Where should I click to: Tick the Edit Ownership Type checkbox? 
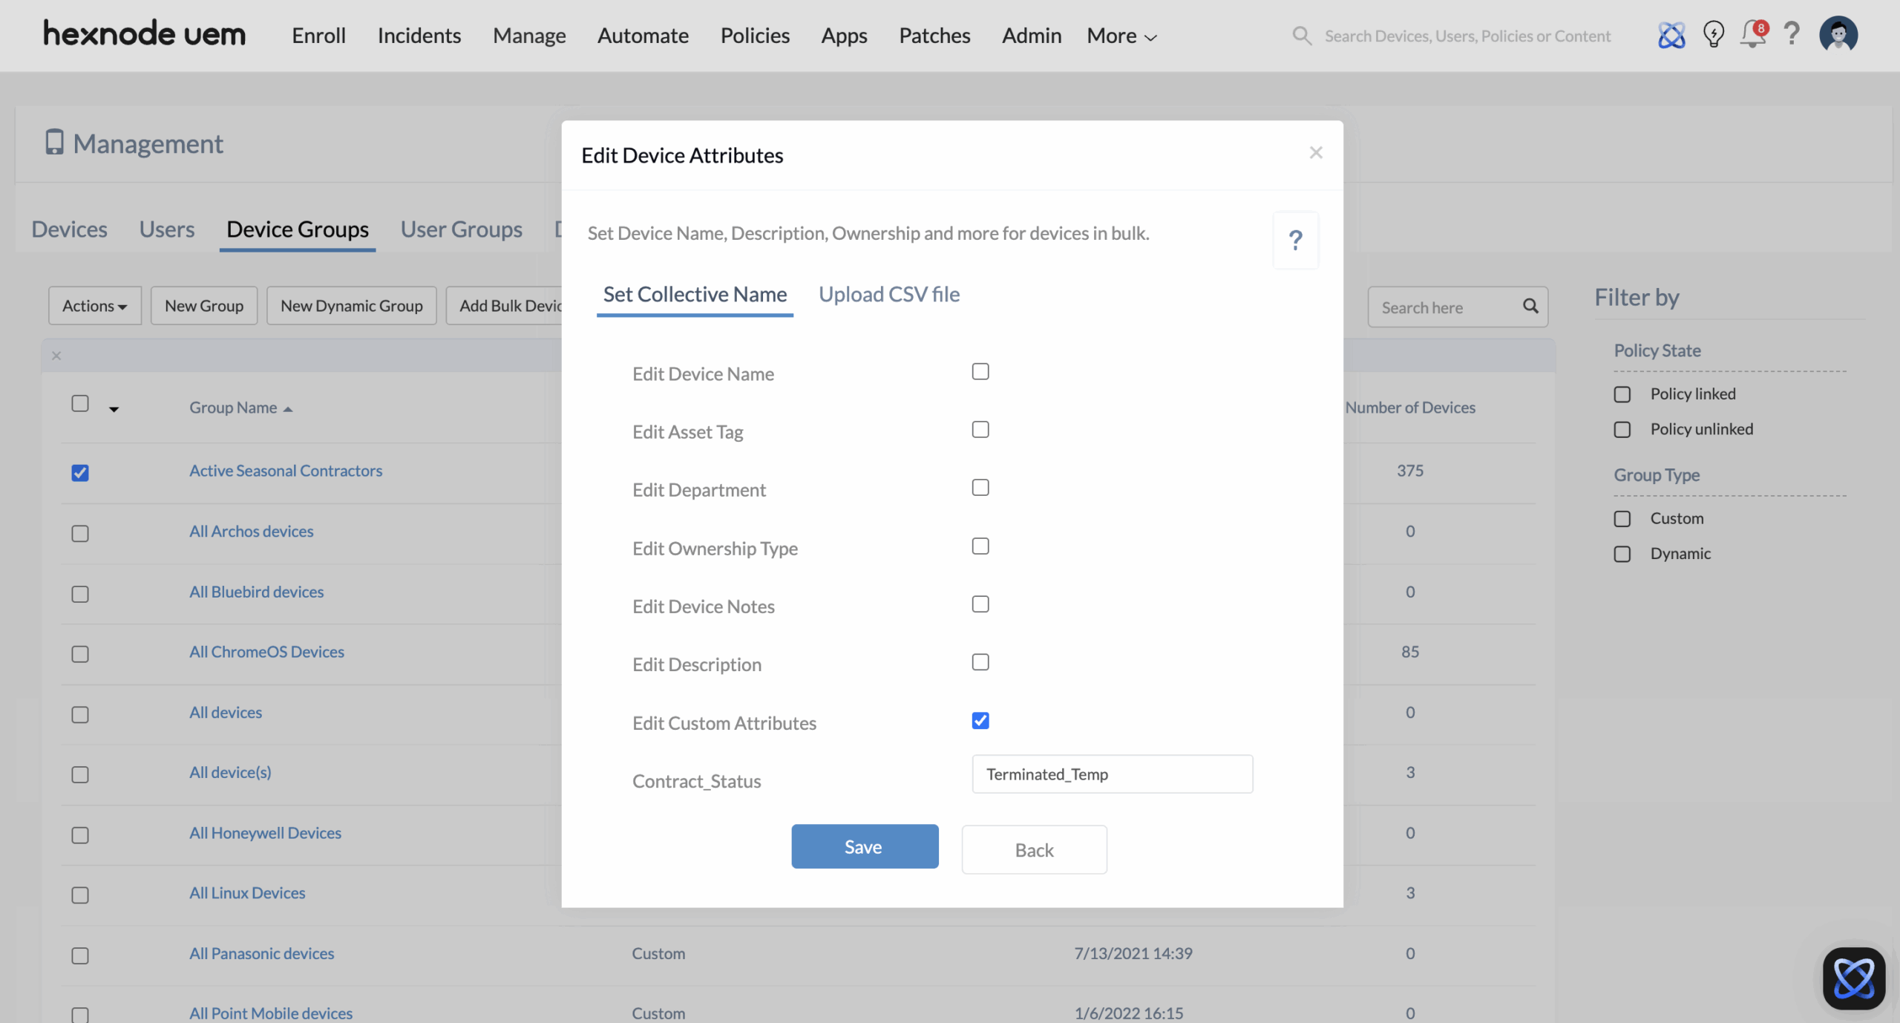980,546
